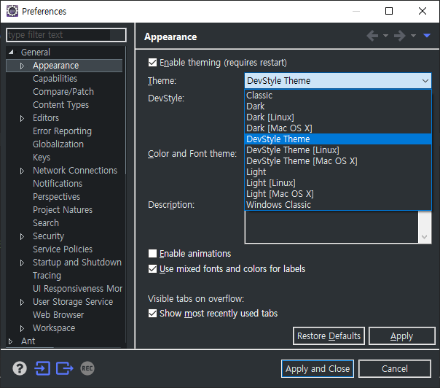Click the description box scroll down arrow

(x=425, y=237)
